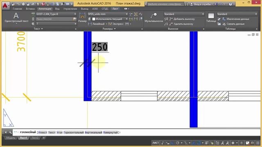
Task: Open the table style Standard dropdown
Action: [x=237, y=14]
